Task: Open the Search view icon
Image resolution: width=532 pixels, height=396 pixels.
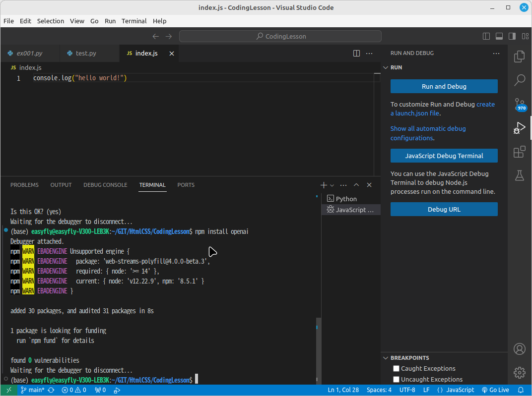Action: pyautogui.click(x=519, y=80)
